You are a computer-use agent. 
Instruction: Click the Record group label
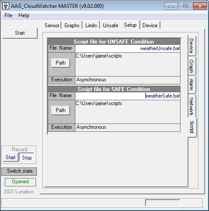coord(20,149)
